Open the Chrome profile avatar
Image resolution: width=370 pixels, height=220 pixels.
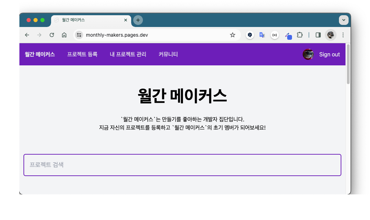coord(331,35)
